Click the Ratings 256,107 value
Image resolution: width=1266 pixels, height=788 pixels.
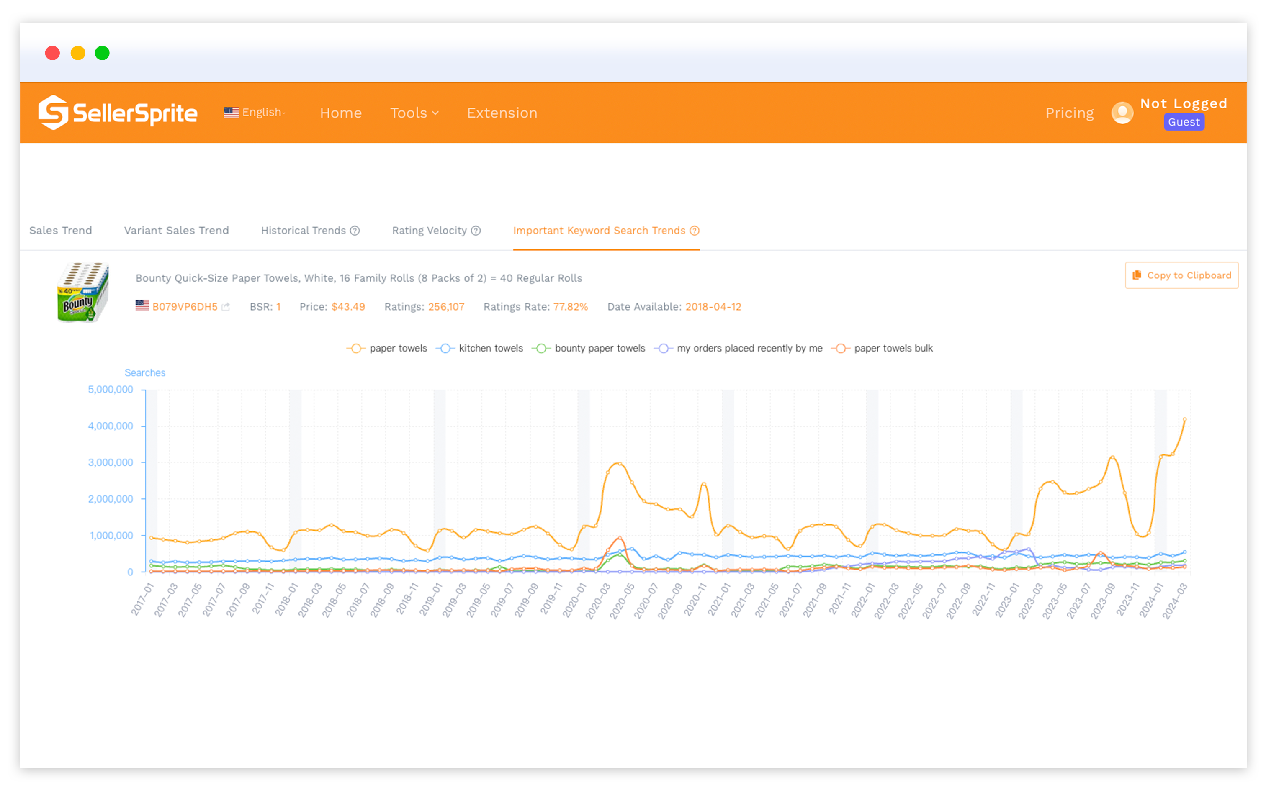pyautogui.click(x=446, y=306)
